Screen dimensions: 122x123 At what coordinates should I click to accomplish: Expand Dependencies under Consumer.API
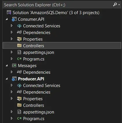12,32
